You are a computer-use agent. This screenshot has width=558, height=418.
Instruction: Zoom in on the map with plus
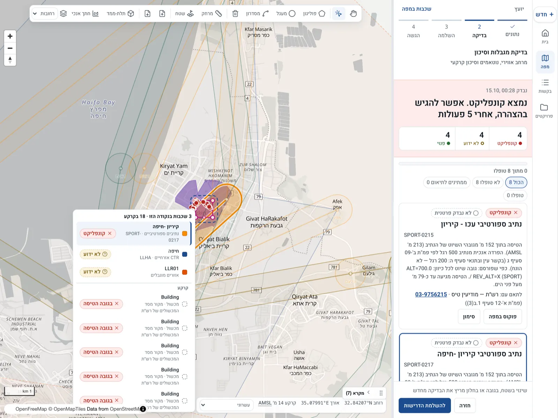coord(10,36)
